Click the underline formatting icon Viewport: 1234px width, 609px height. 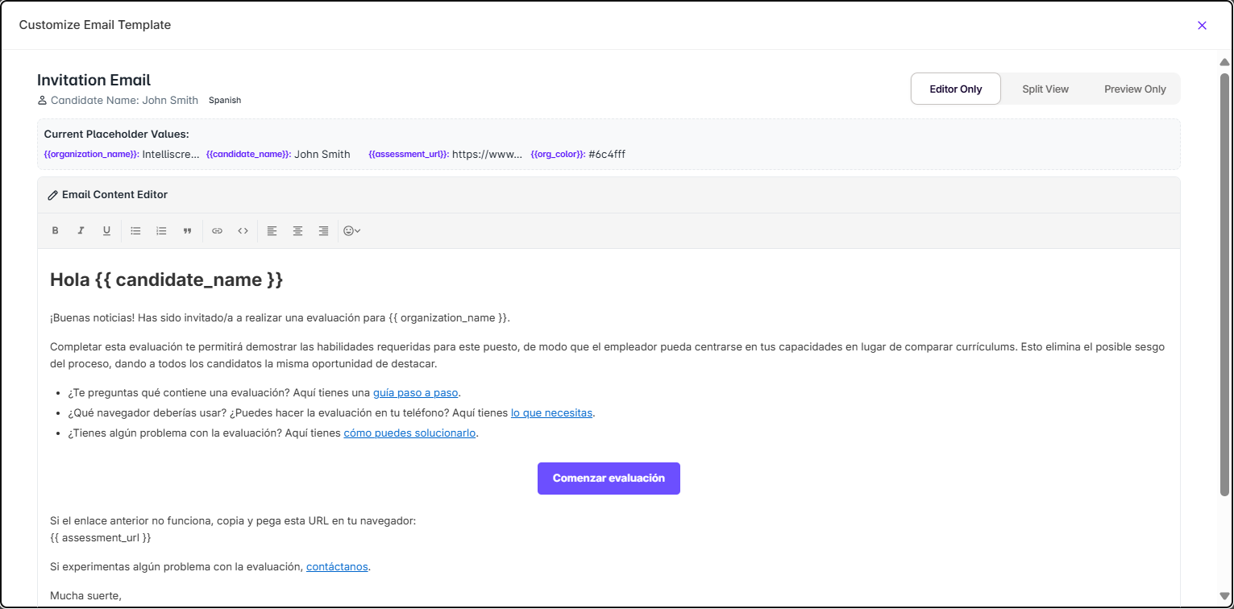pos(106,231)
